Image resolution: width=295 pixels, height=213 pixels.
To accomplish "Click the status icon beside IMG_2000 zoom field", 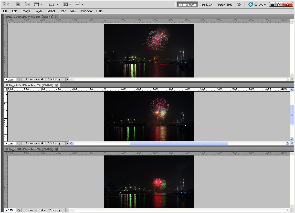I will tap(19, 80).
